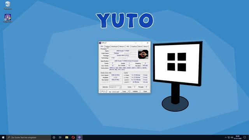Viewport: 249px width, 140px height.
Task: Click the Level 2 cache size value
Action: point(136,80)
